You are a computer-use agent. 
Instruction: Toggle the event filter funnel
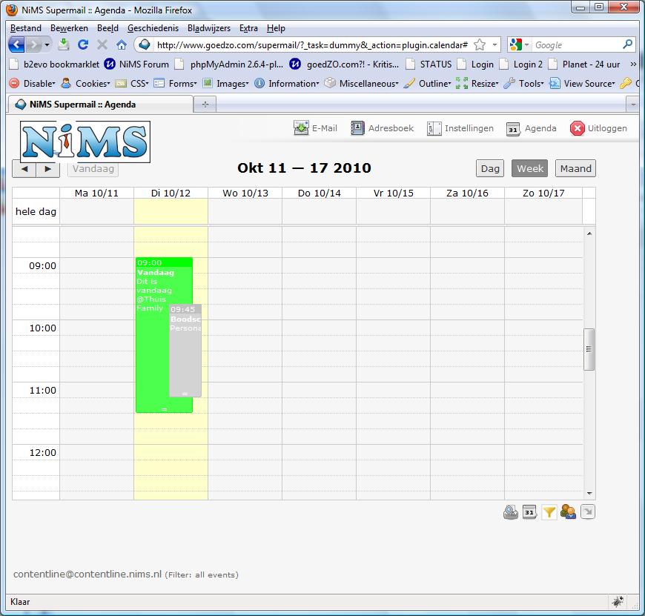tap(549, 511)
